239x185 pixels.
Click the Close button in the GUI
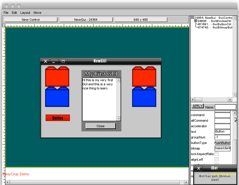click(100, 126)
